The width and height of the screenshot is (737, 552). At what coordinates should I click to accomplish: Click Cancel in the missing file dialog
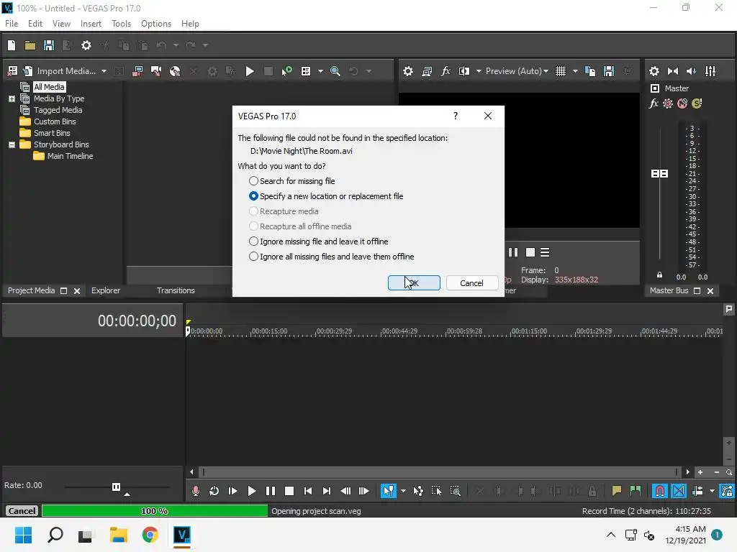click(x=471, y=282)
